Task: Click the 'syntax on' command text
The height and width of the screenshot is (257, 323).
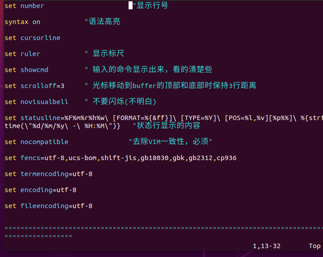Action: (x=22, y=22)
